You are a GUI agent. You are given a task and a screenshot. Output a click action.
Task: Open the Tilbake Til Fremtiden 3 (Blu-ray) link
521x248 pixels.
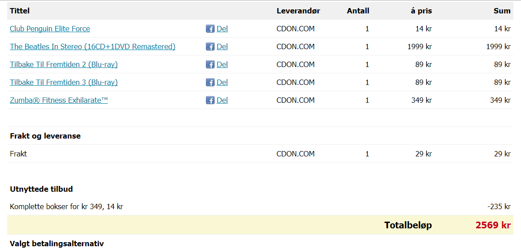click(x=64, y=82)
